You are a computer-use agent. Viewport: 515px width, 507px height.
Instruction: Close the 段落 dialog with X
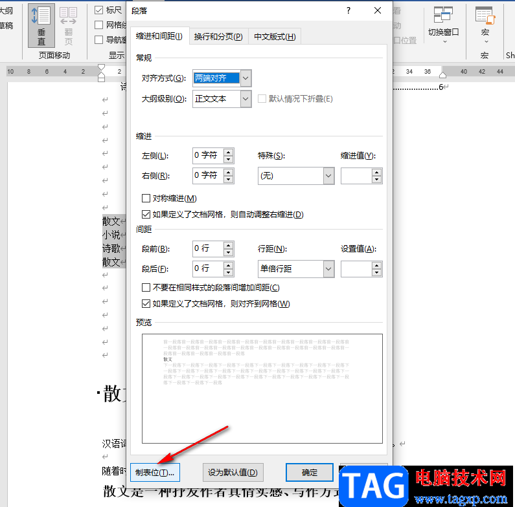[378, 10]
